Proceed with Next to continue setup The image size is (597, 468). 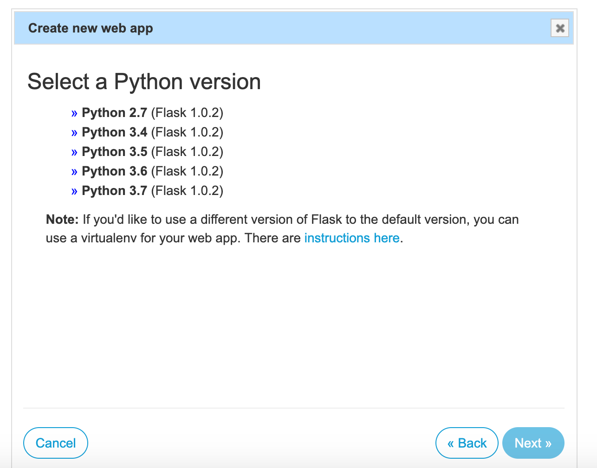coord(533,442)
